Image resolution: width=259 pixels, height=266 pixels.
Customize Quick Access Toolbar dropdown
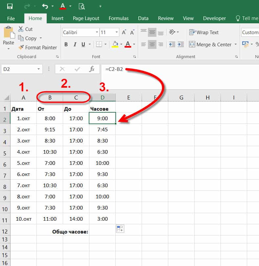[100, 7]
